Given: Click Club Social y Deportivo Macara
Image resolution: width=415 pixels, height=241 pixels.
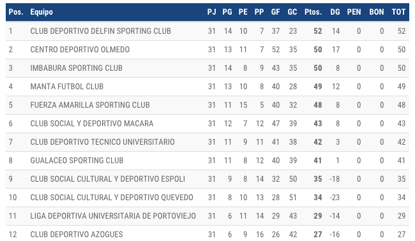Looking at the screenshot, I should coord(92,124).
